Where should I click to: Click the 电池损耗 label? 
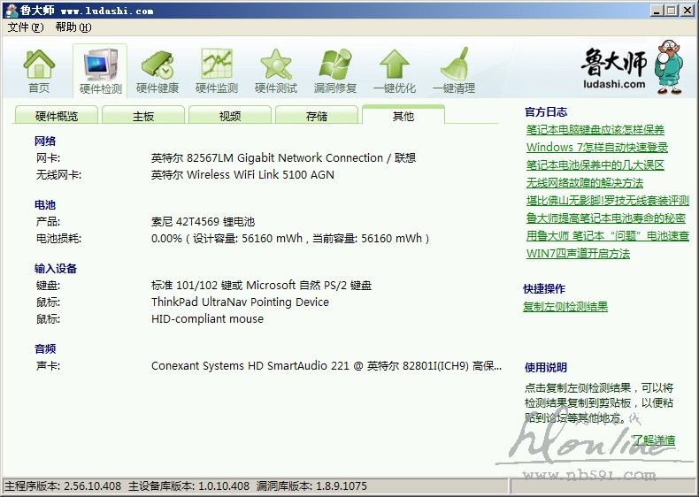click(x=58, y=239)
